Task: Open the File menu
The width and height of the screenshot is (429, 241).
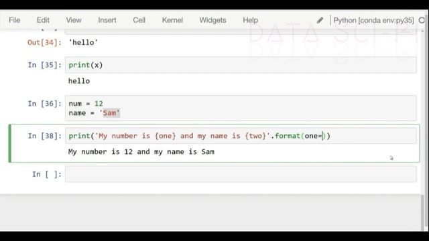Action: 15,20
